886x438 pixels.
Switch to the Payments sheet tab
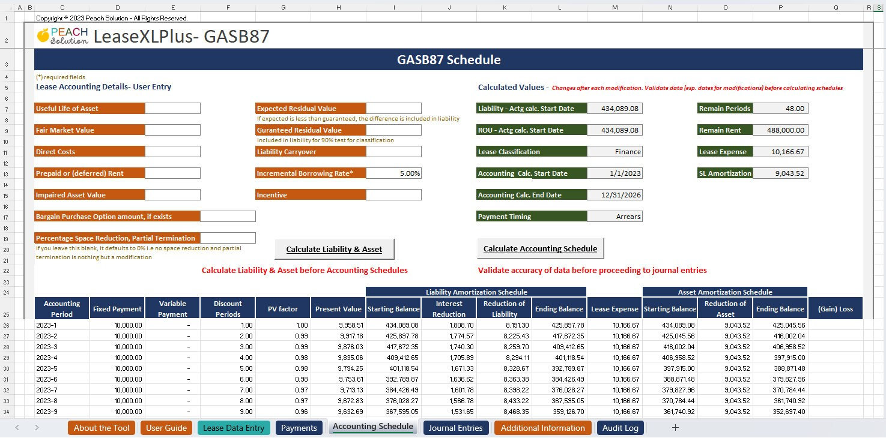(299, 428)
